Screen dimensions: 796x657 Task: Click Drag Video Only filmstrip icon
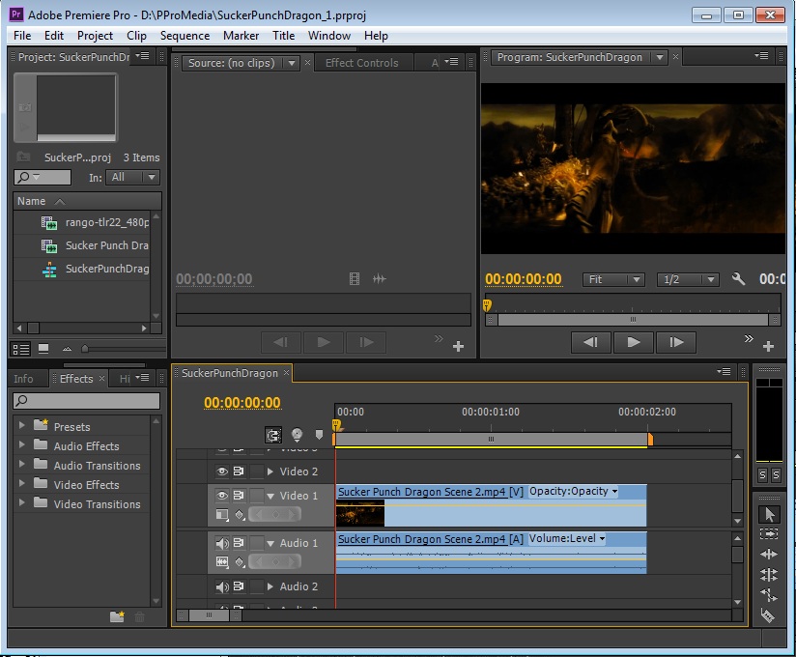pyautogui.click(x=355, y=279)
